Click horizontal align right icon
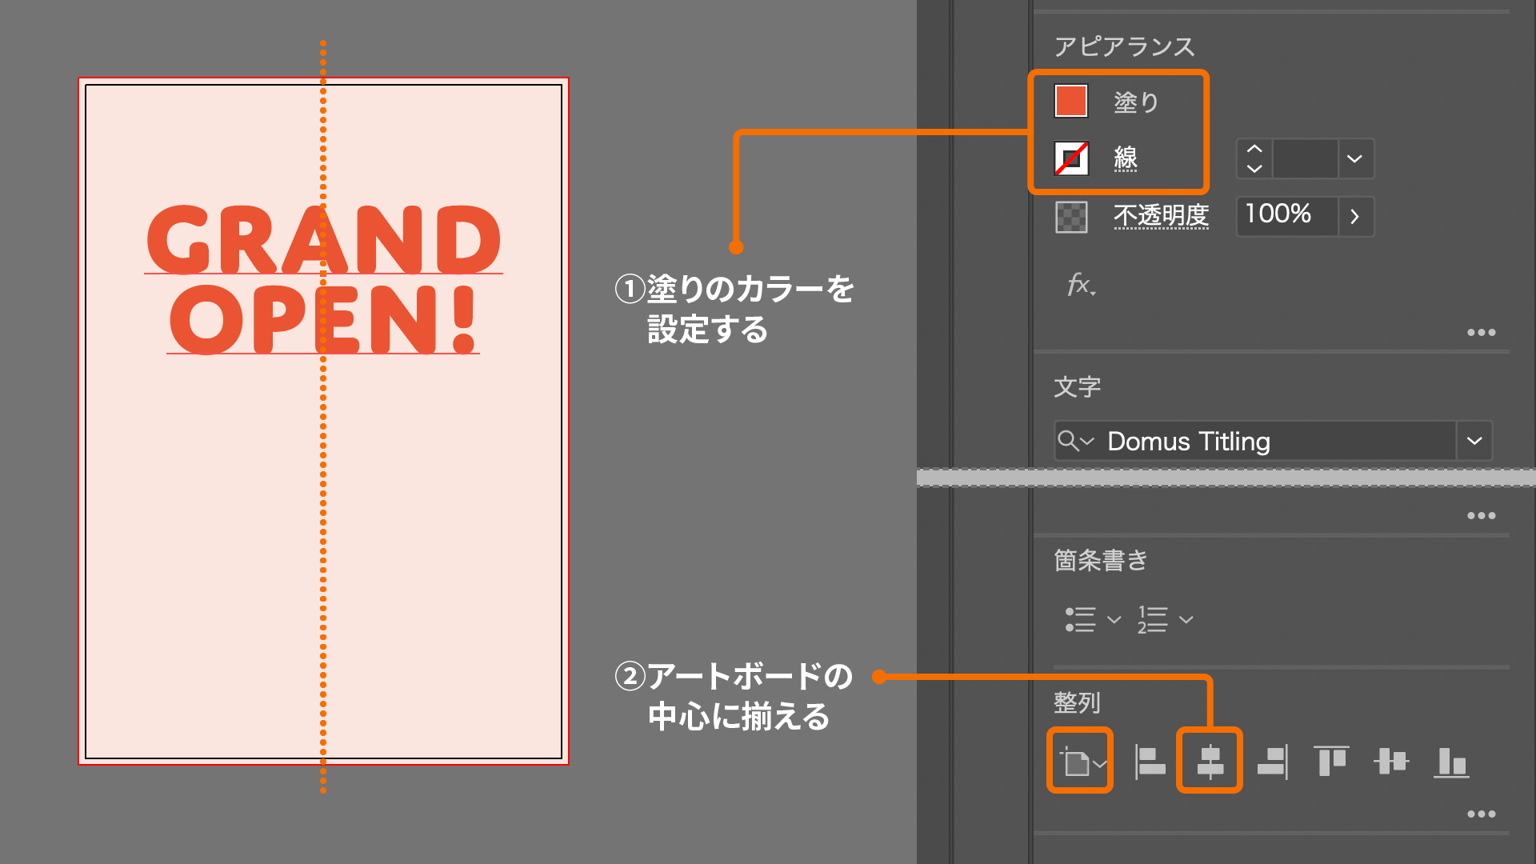This screenshot has width=1536, height=864. (x=1272, y=761)
